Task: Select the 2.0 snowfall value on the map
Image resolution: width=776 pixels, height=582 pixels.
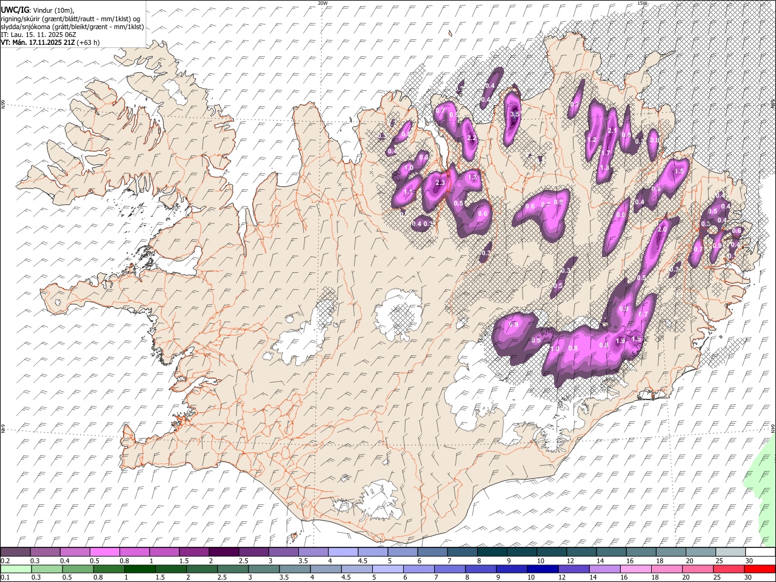Action: (662, 230)
